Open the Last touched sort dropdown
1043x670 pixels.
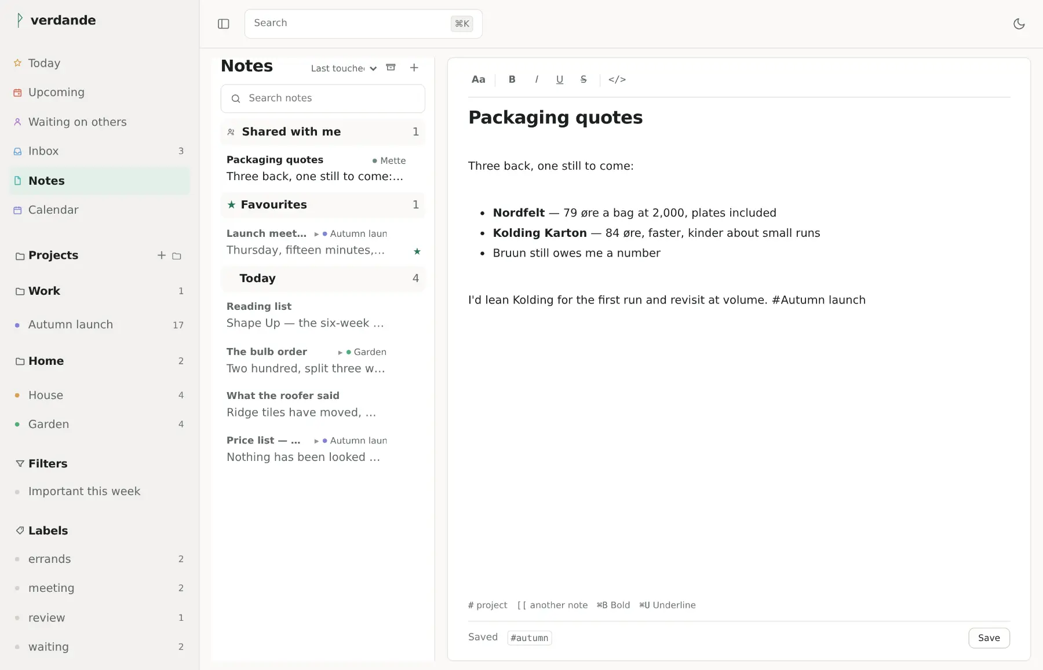pos(344,68)
